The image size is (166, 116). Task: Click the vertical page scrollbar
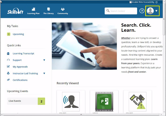(x=164, y=54)
